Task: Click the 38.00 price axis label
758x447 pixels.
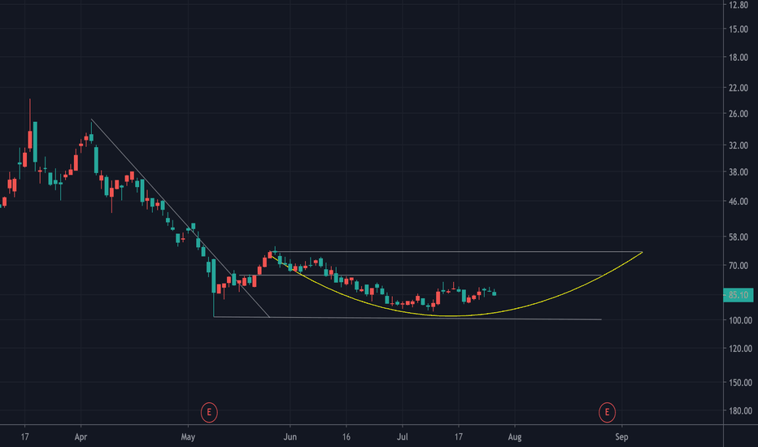Action: coord(738,172)
